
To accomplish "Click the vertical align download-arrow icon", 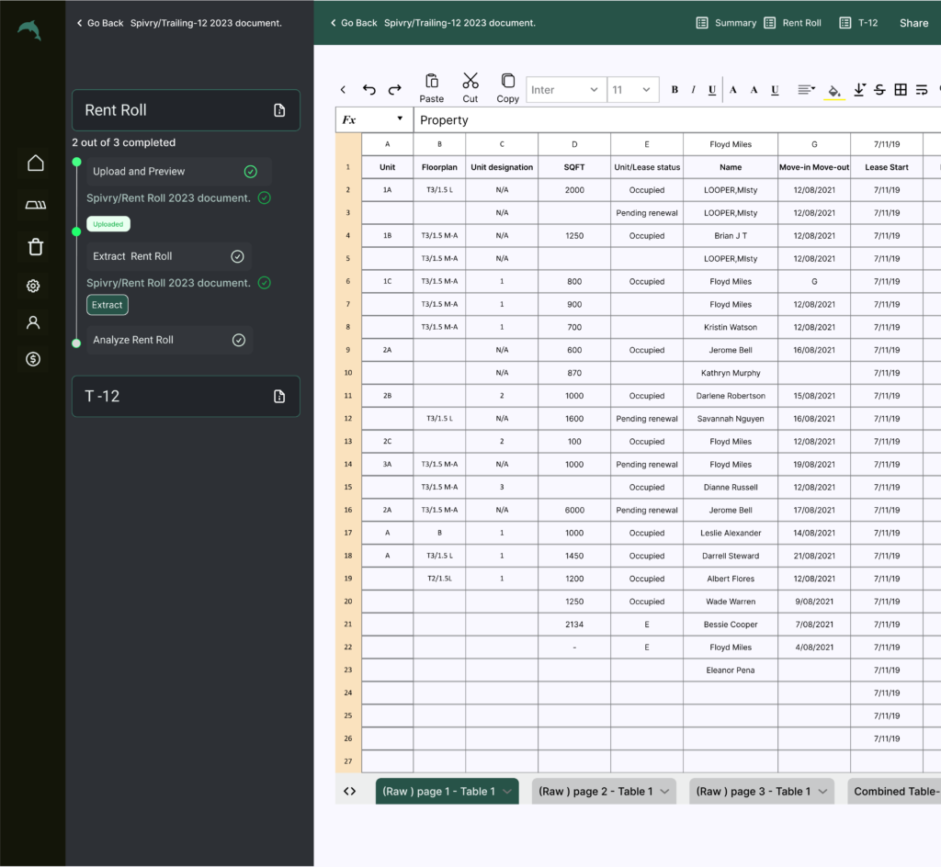I will click(859, 90).
